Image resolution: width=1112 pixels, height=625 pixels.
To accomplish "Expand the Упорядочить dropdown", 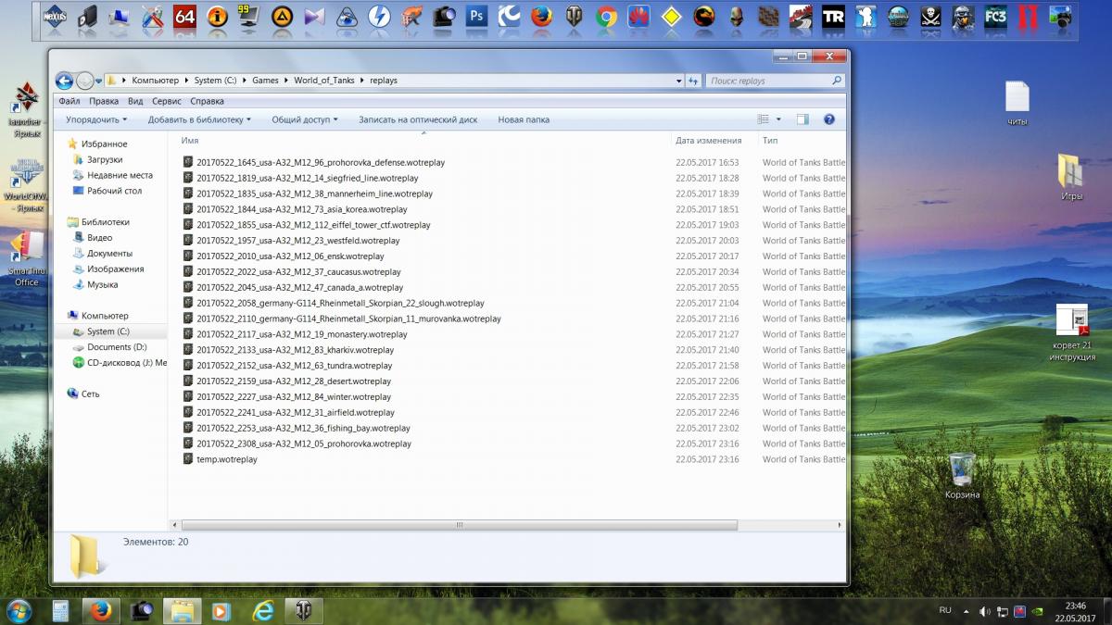I will [95, 119].
